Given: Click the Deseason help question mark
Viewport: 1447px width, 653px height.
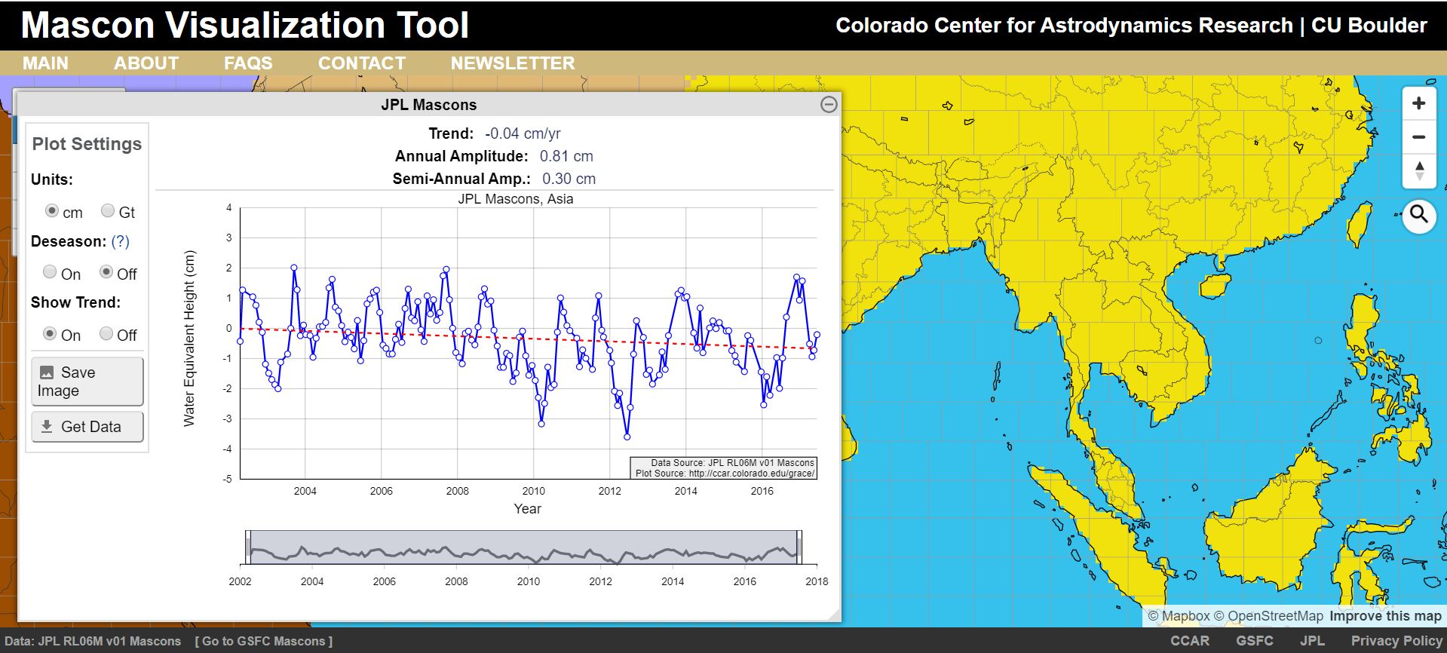Looking at the screenshot, I should [120, 241].
